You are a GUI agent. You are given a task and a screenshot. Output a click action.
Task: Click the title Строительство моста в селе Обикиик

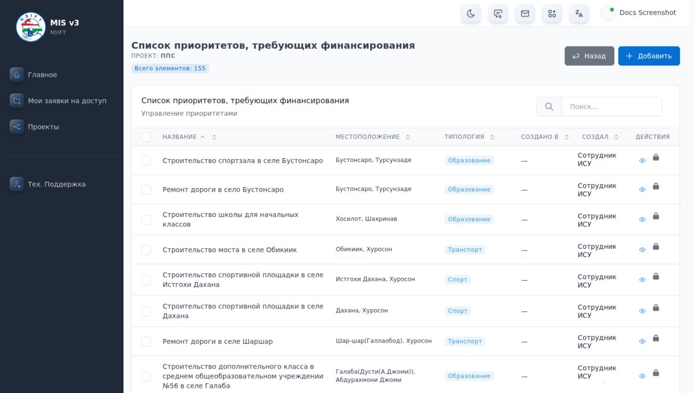pos(229,250)
